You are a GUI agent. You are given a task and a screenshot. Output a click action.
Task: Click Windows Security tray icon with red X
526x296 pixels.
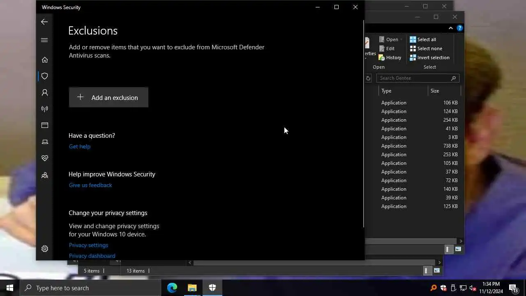[443, 288]
